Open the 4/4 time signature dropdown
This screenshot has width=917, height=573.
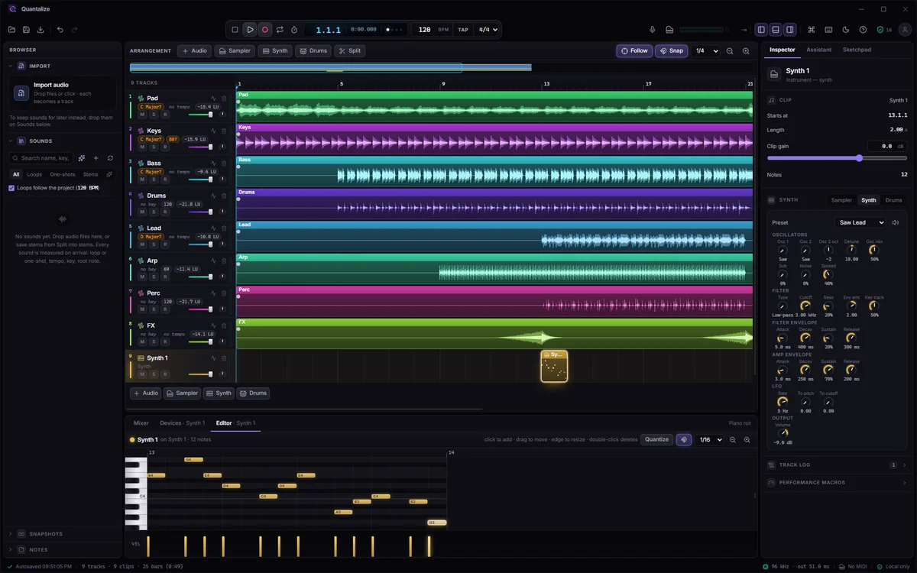click(488, 30)
